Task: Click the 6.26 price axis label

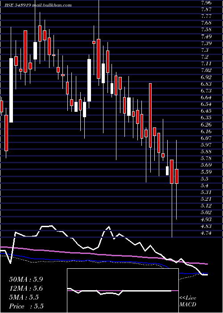Action: tap(206, 125)
